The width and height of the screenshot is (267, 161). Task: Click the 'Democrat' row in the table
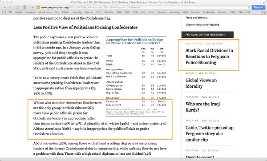136,101
